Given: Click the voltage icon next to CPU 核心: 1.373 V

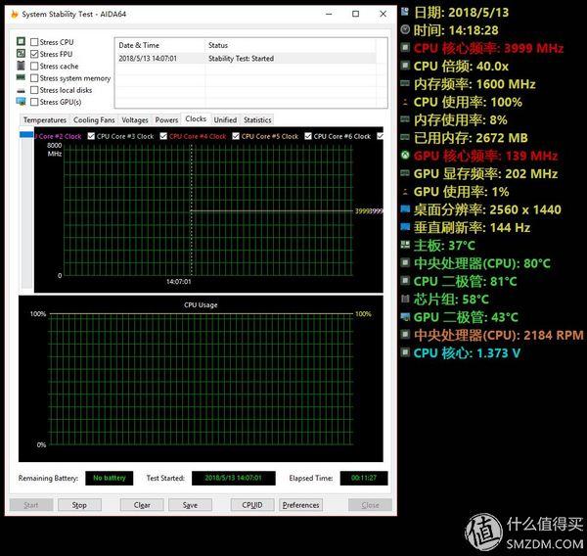Looking at the screenshot, I should click(x=405, y=352).
